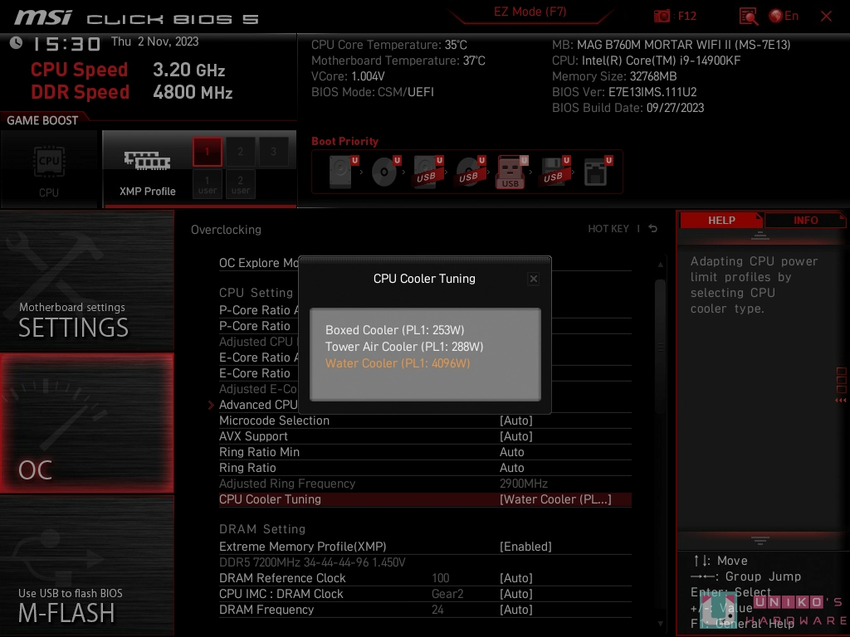Open Microcode Selection [Auto] value
Image resolution: width=850 pixels, height=637 pixels.
[x=516, y=421]
